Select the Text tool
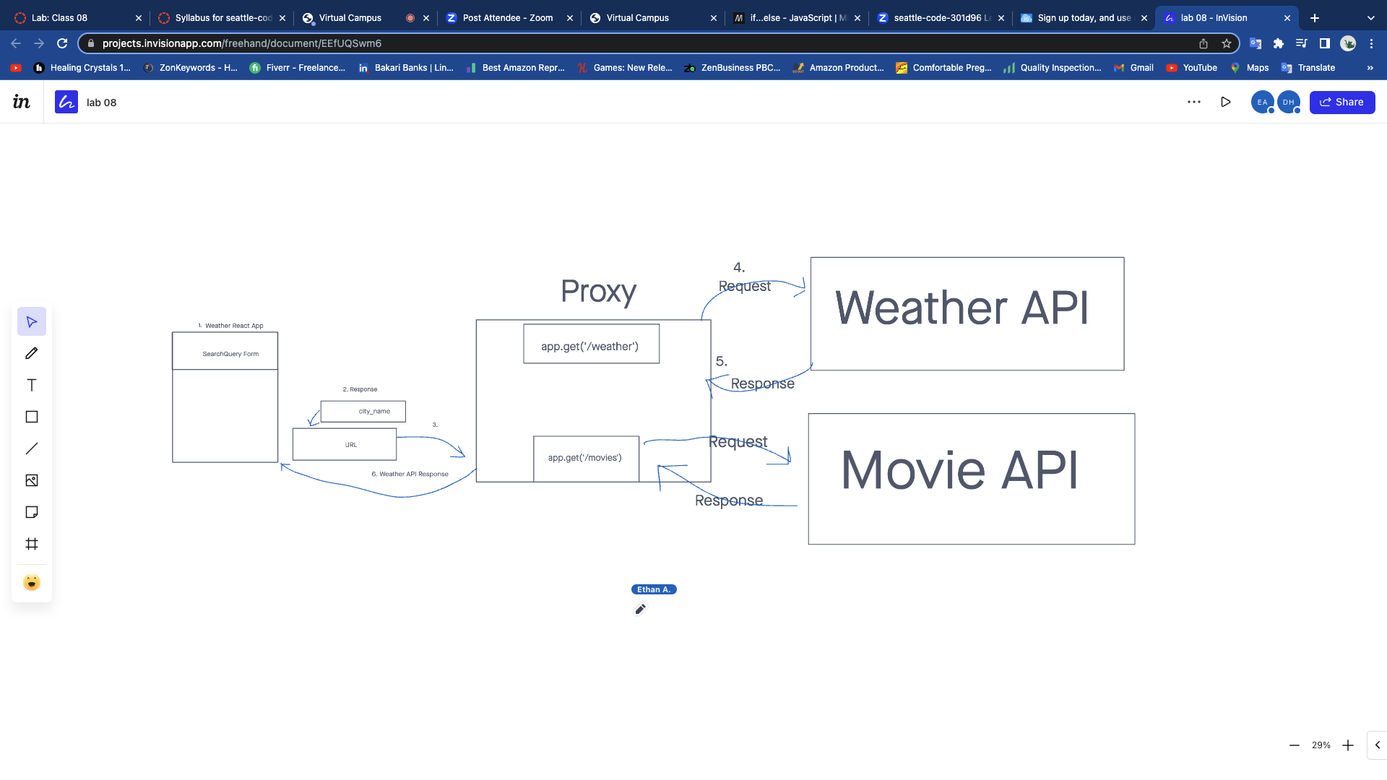The height and width of the screenshot is (780, 1387). click(32, 386)
